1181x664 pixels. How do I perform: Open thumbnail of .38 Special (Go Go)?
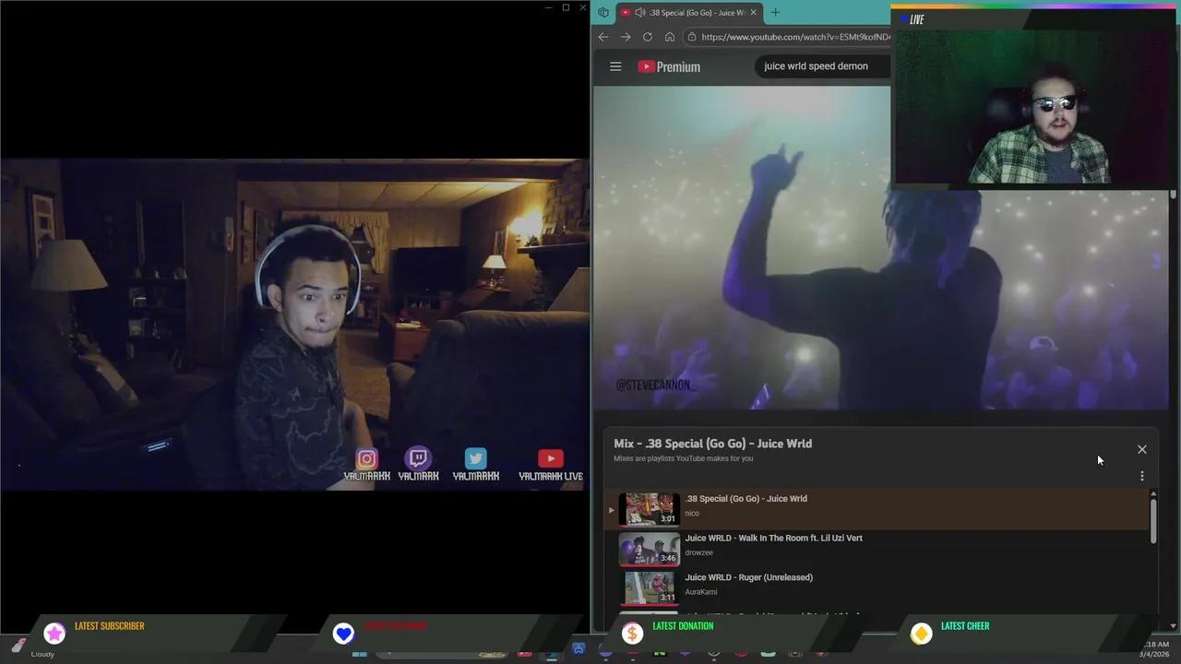pyautogui.click(x=650, y=509)
